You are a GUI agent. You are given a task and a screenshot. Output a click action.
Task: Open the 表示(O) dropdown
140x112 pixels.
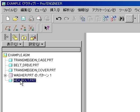pos(13,44)
